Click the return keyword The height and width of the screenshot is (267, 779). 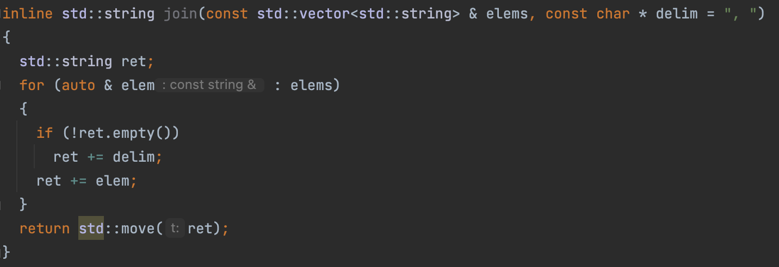pyautogui.click(x=45, y=228)
